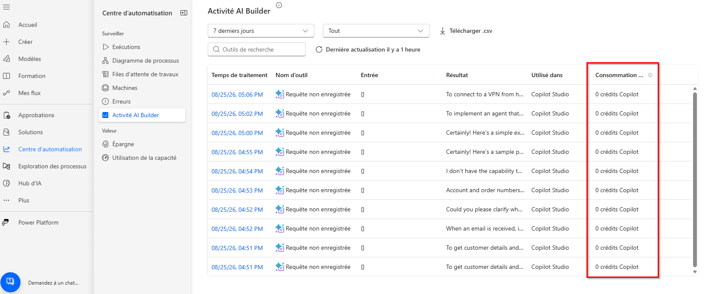Open Mes flux page
This screenshot has height=294, width=708.
pyautogui.click(x=29, y=93)
